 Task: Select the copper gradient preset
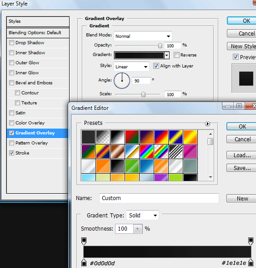tap(117, 151)
